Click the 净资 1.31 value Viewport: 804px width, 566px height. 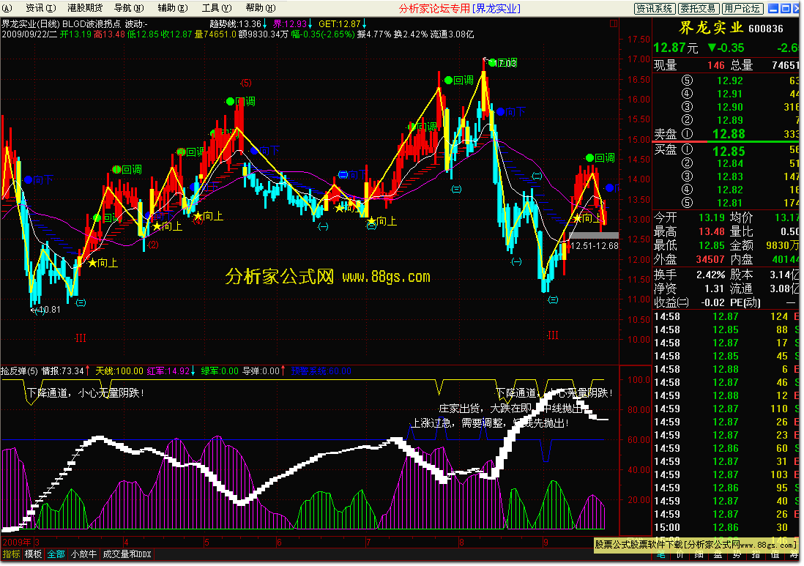[714, 288]
